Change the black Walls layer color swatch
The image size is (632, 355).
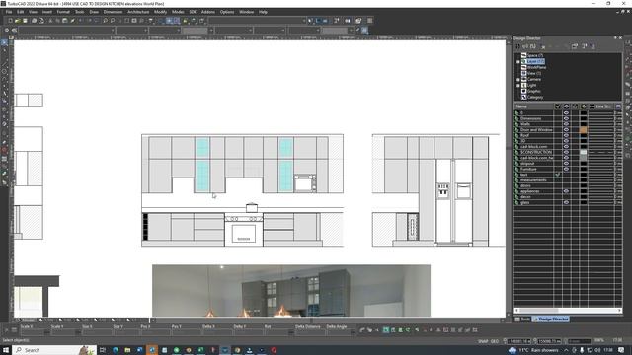(x=584, y=124)
